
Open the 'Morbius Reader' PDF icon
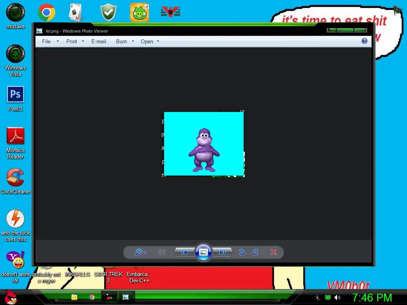(x=16, y=143)
